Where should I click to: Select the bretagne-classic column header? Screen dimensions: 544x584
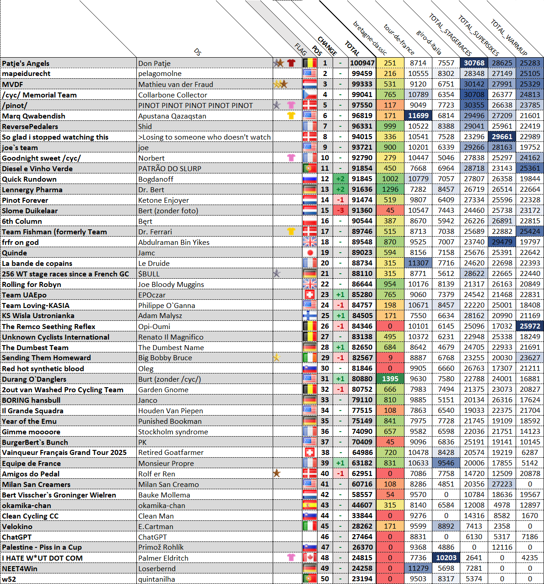[370, 38]
